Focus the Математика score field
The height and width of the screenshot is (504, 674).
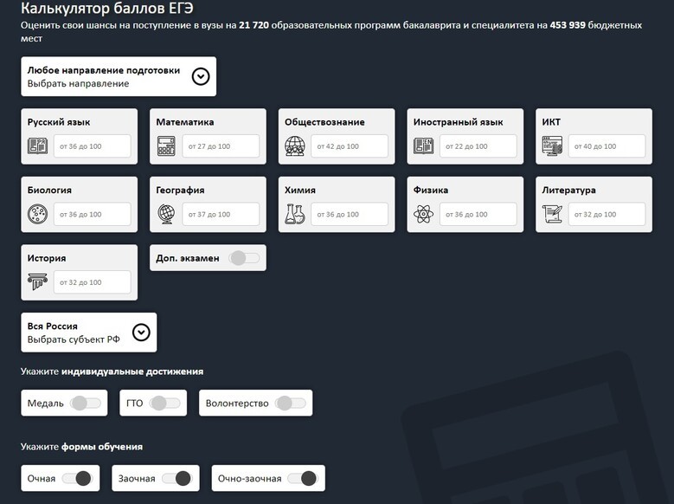[x=221, y=145]
